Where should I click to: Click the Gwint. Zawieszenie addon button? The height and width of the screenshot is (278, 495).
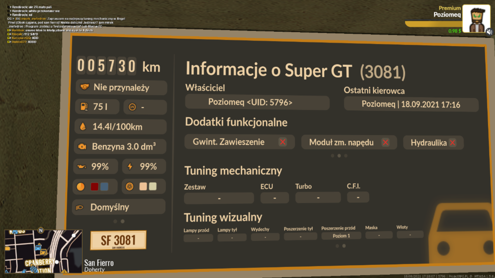(x=240, y=142)
